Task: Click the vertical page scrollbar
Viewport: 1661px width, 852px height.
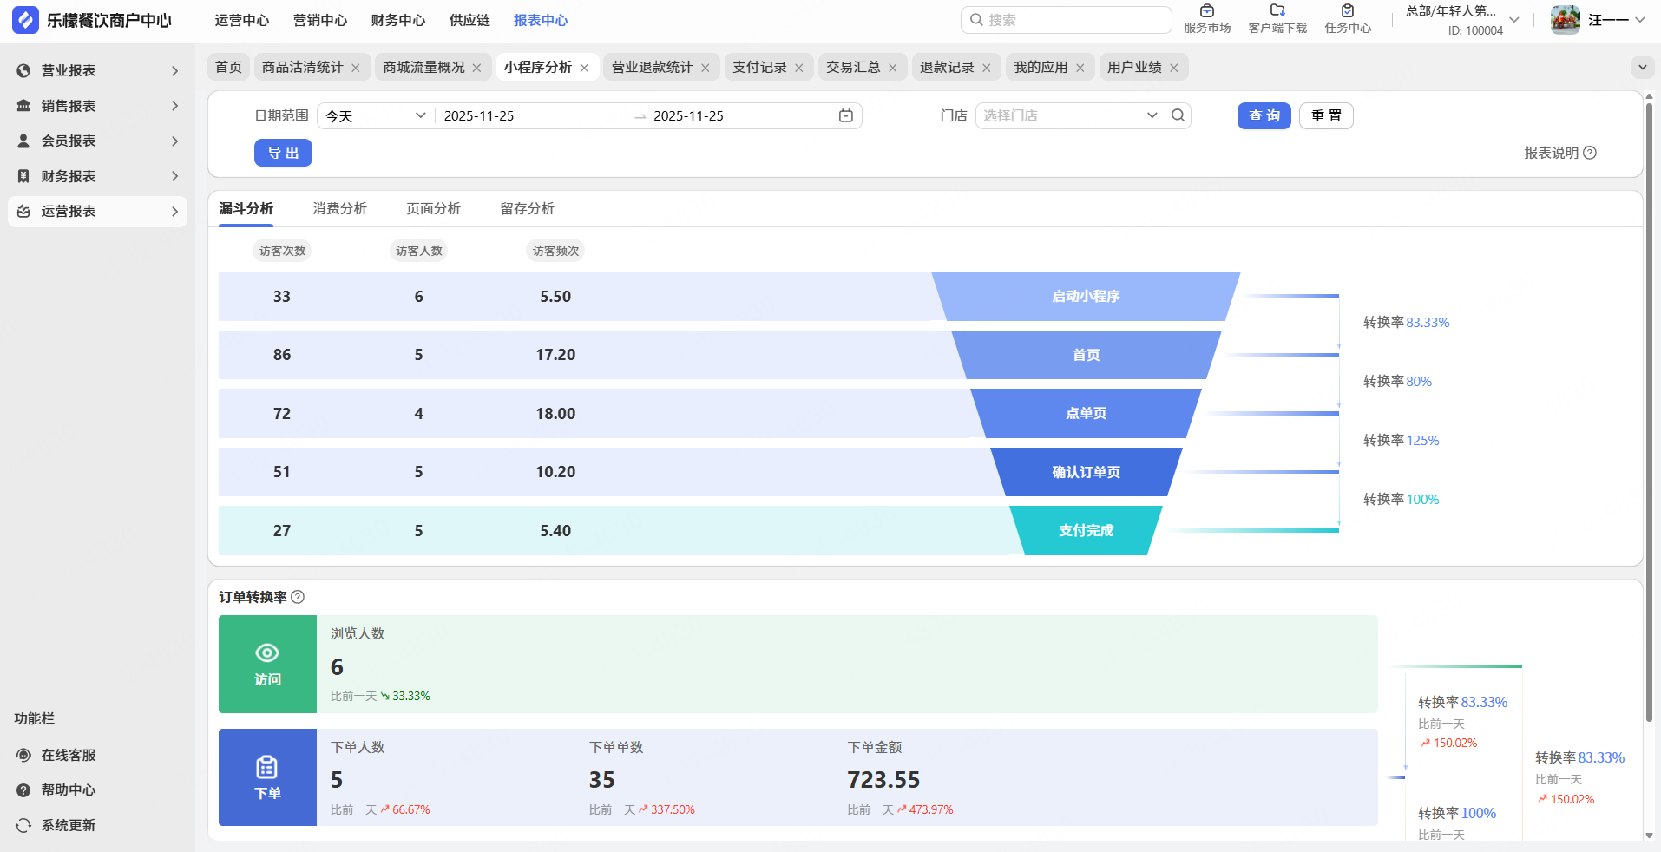Action: pyautogui.click(x=1649, y=412)
